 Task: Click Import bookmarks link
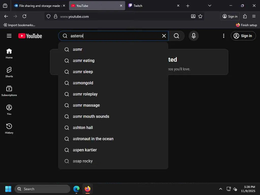click(x=19, y=25)
